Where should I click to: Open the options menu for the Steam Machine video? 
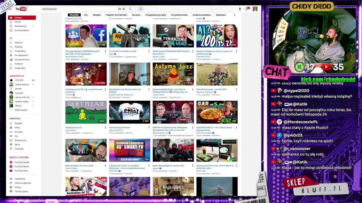click(x=193, y=51)
